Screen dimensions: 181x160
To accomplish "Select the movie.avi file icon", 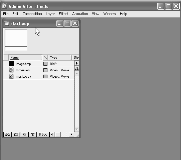I will (11, 70).
